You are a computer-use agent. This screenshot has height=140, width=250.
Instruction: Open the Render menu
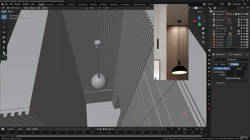[18, 4]
